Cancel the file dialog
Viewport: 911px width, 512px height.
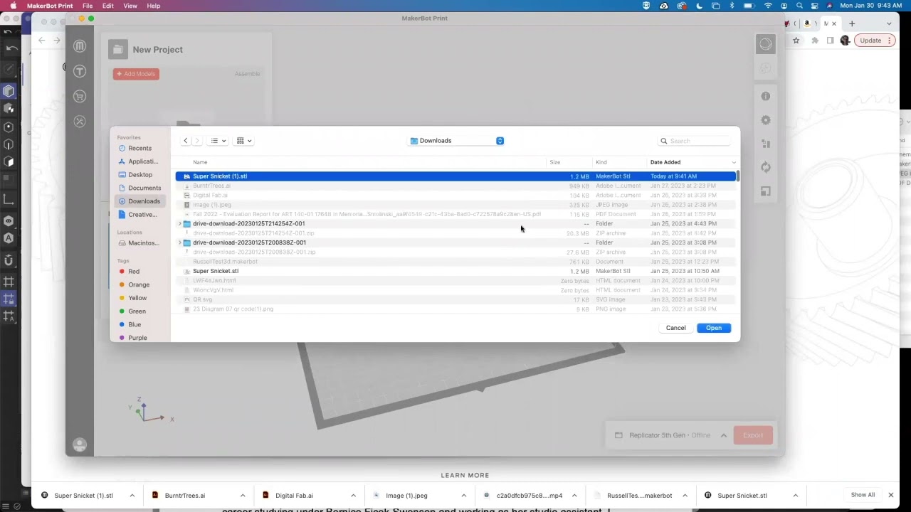point(675,328)
